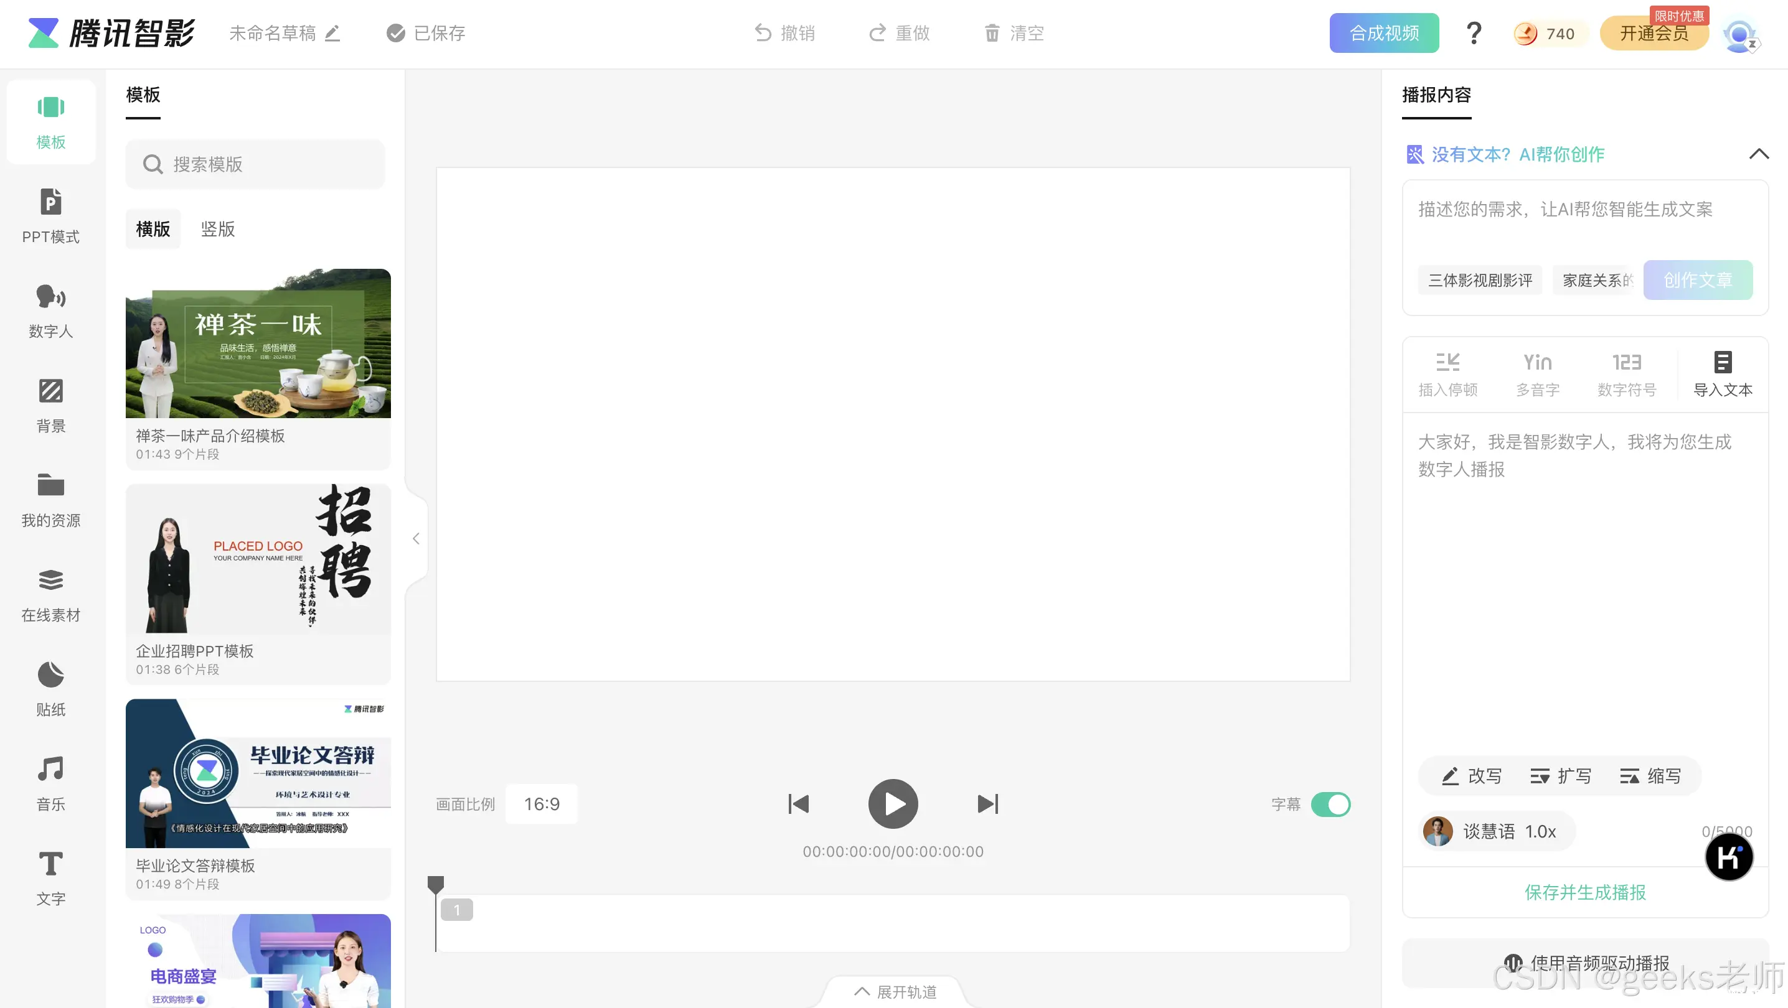The width and height of the screenshot is (1788, 1008).
Task: Click 清空 trash button
Action: (1014, 32)
